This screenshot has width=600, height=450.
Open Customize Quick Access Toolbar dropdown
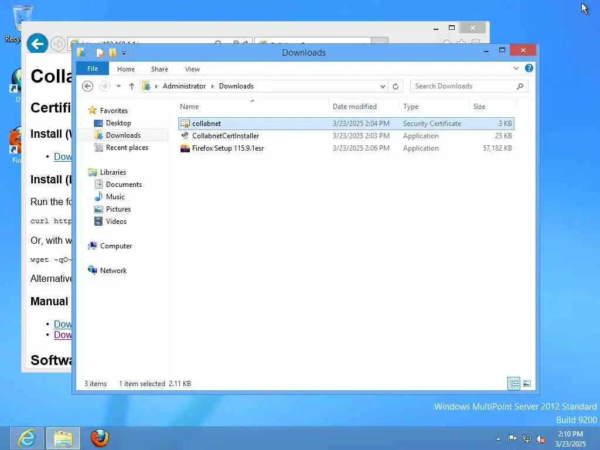click(124, 53)
